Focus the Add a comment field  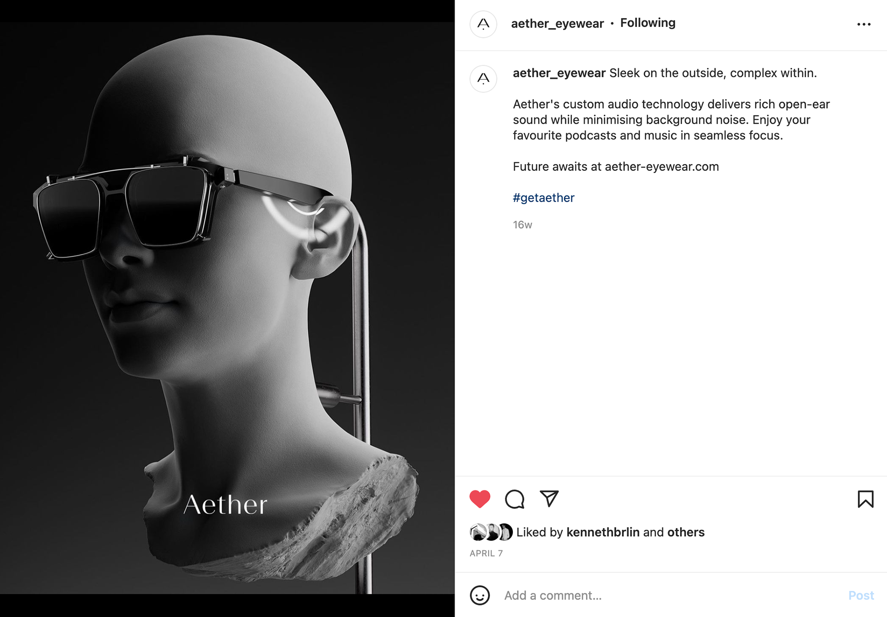pos(670,595)
